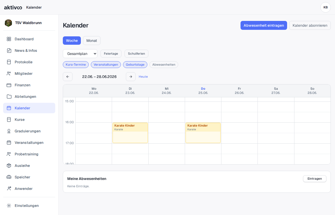Jump to today via Heute link

coord(143,77)
